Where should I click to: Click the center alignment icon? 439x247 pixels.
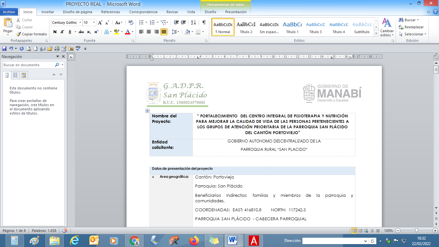(x=149, y=32)
